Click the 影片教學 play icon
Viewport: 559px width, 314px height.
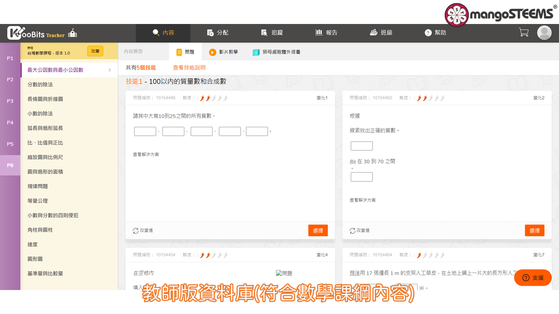pyautogui.click(x=213, y=52)
